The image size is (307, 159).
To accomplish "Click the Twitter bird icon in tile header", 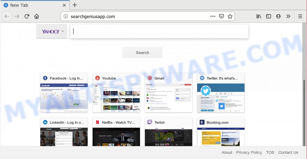I will [202, 78].
